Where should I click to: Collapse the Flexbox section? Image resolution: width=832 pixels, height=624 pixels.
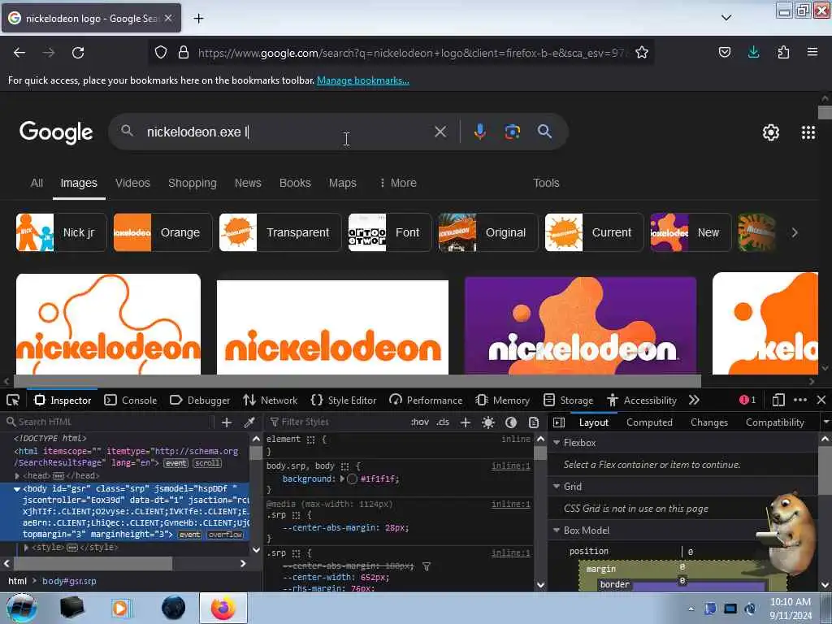557,443
